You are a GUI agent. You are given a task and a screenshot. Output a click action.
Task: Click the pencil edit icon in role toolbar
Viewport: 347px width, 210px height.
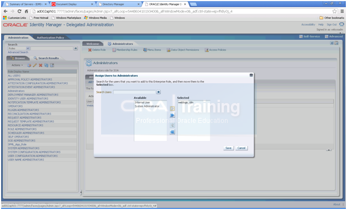[35, 65]
